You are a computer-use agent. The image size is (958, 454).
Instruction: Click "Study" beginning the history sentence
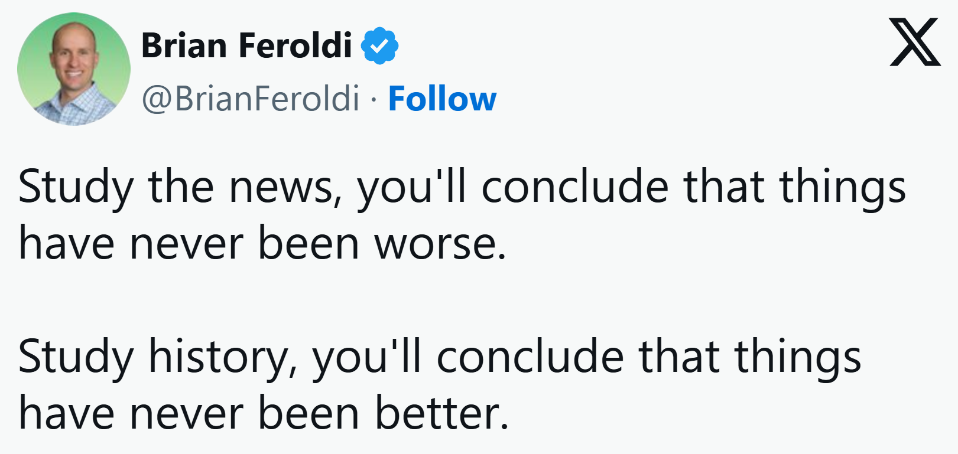tap(76, 358)
